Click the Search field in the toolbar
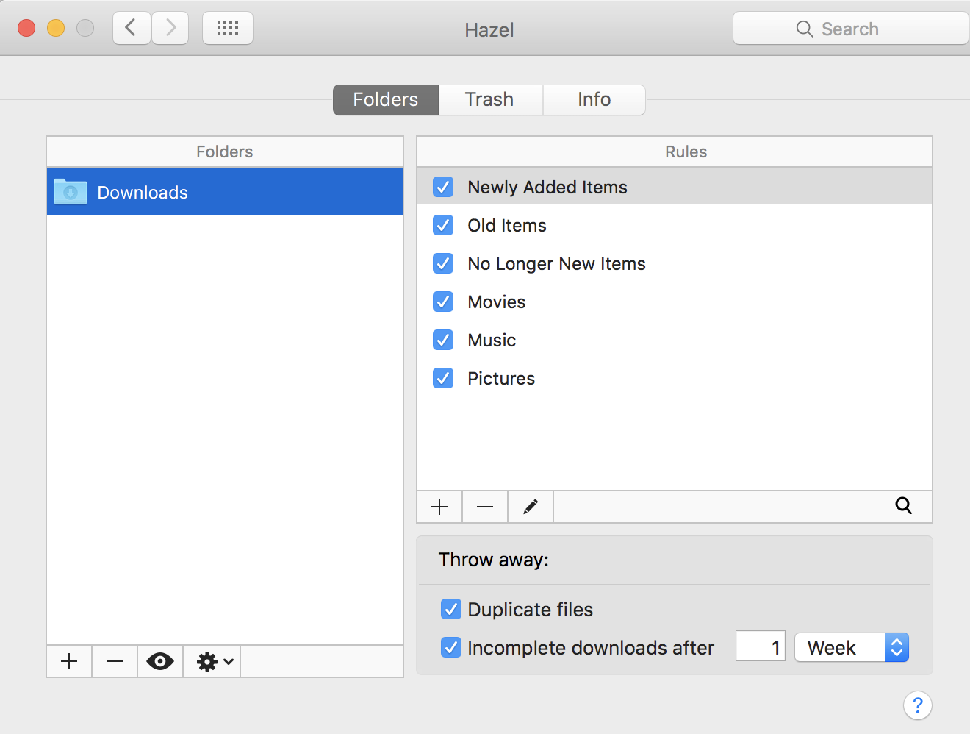 (x=850, y=29)
